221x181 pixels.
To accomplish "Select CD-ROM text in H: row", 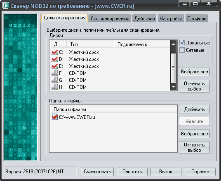I will [x=78, y=87].
